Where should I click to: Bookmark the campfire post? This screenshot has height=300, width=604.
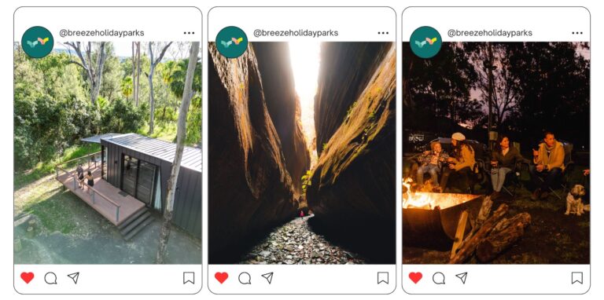click(x=577, y=278)
